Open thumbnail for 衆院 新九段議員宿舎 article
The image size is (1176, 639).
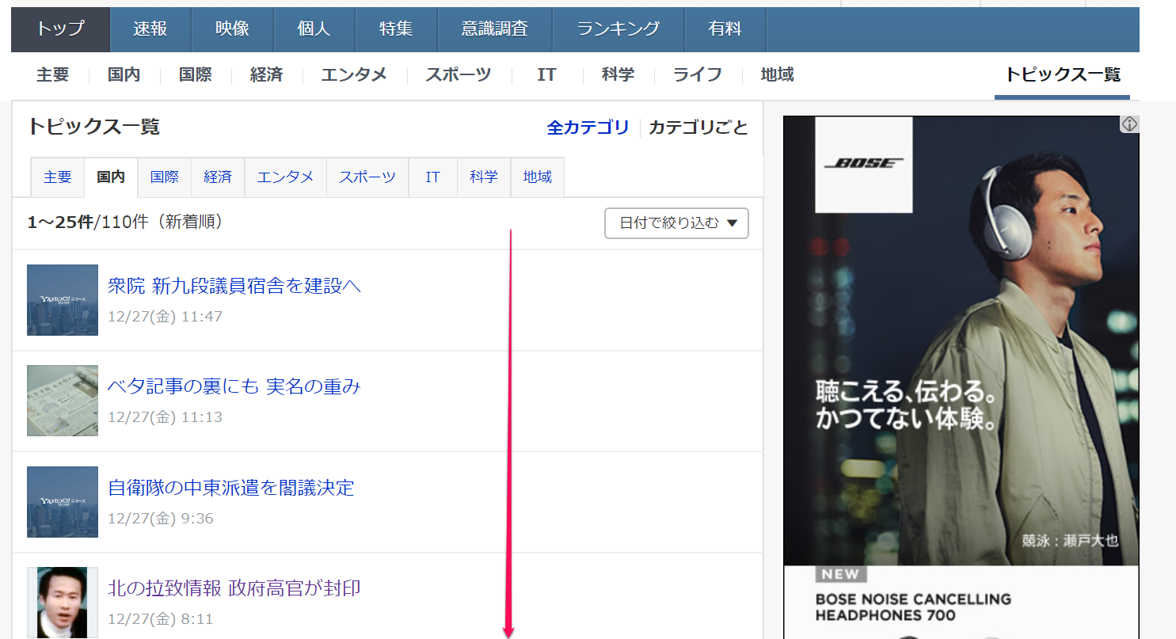[x=63, y=300]
